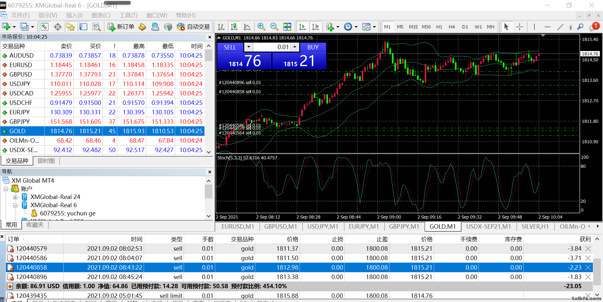Click the BUY 1815.21 one-click button
The width and height of the screenshot is (603, 302).
tap(299, 61)
